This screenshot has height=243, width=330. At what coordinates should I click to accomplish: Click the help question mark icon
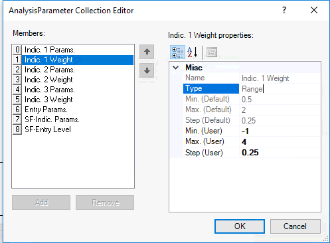(284, 10)
